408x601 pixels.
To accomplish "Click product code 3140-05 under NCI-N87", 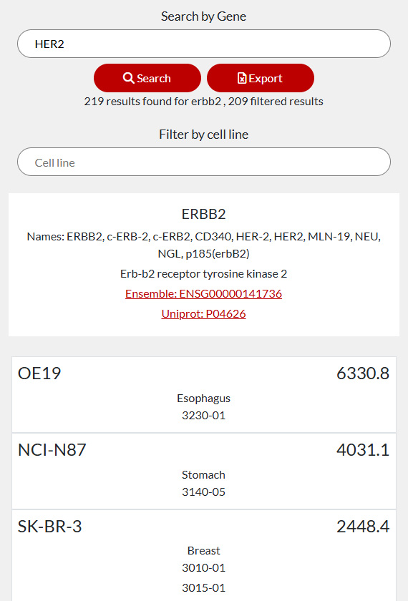I will (203, 492).
